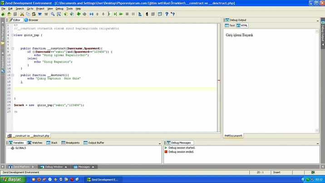The image size is (325, 183).
Task: Click the gray down arrow toolbar icon
Action: click(103, 14)
